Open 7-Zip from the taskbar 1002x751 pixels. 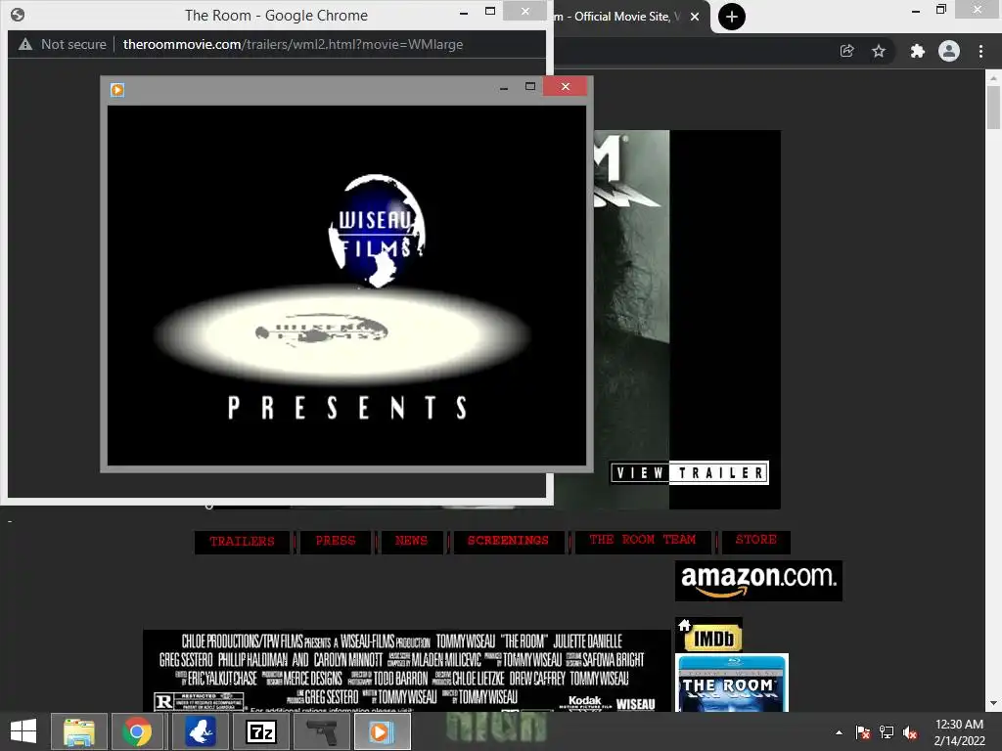click(260, 731)
